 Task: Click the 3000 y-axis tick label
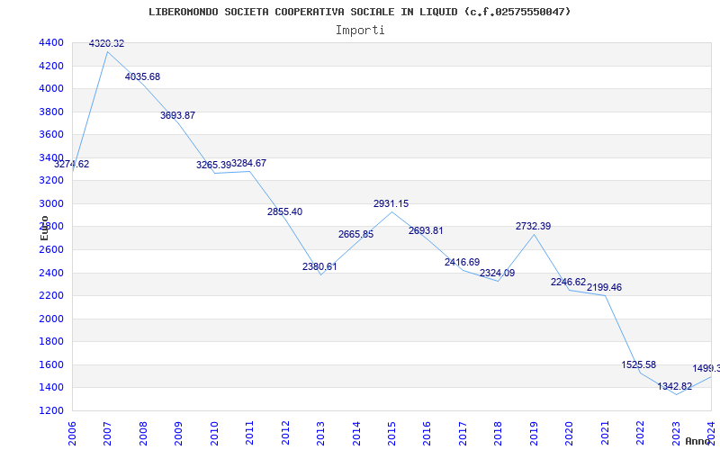(51, 203)
